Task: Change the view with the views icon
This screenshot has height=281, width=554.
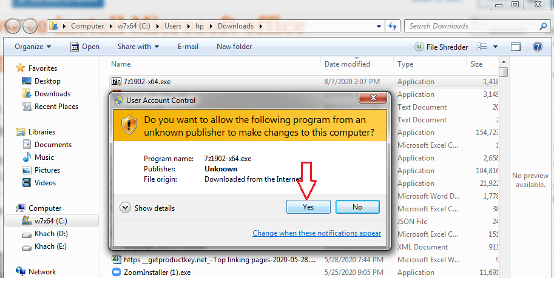Action: point(482,47)
